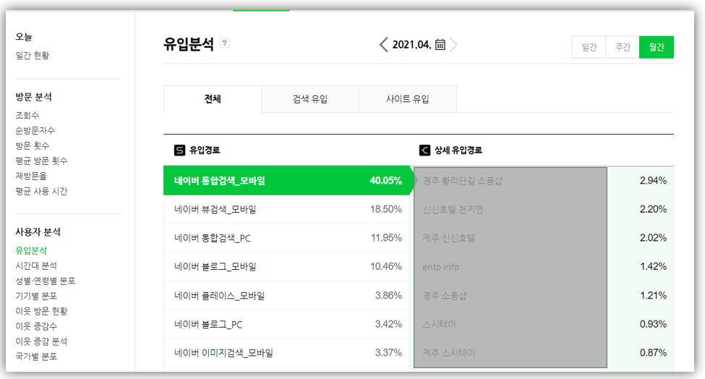Open 기기별 분포 in sidebar
Viewport: 705px width, 379px height.
[x=36, y=296]
